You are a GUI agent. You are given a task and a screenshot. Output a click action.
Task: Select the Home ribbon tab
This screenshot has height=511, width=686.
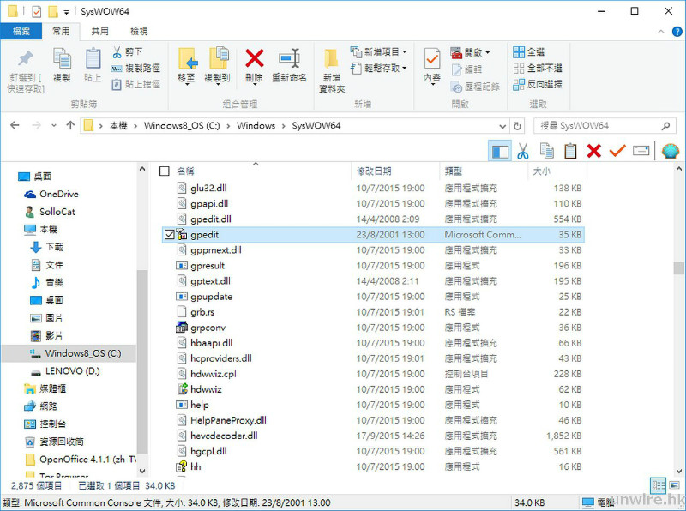61,31
